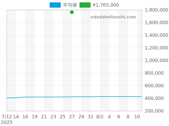169x126 pixels.
Task: Select the green data point on 27
Action: (x=72, y=12)
